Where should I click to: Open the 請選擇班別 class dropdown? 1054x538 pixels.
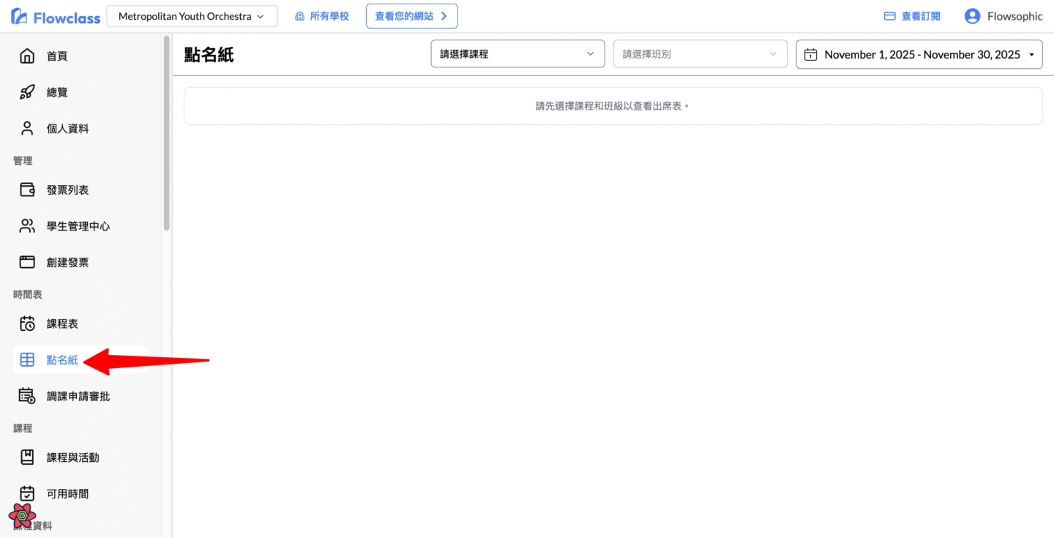click(700, 54)
